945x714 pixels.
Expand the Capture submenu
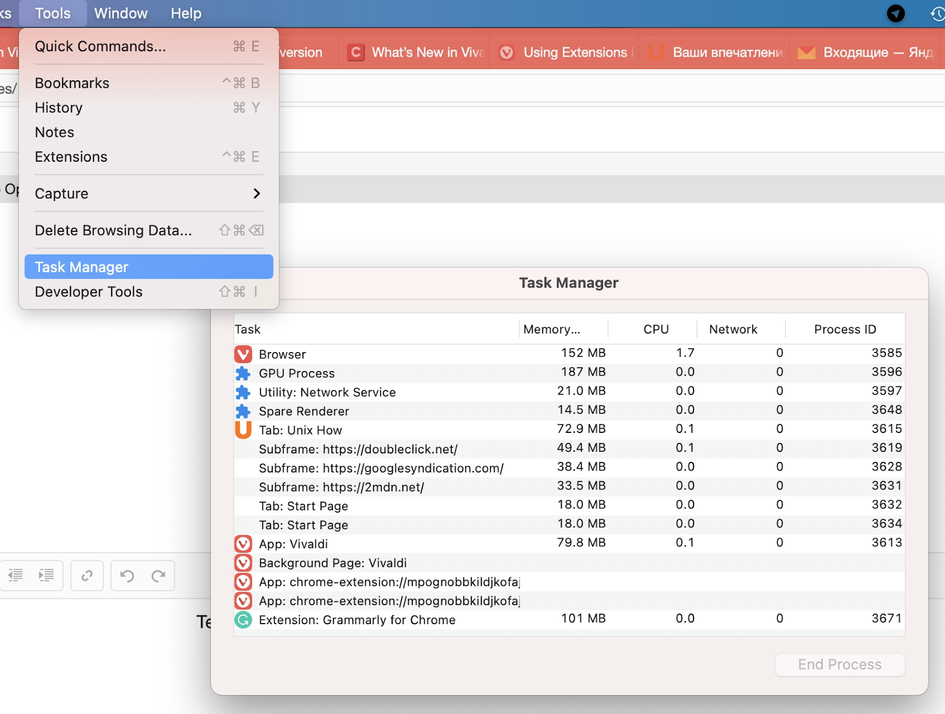click(x=149, y=193)
